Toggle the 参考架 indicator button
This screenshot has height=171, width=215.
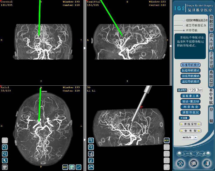pos(191,131)
